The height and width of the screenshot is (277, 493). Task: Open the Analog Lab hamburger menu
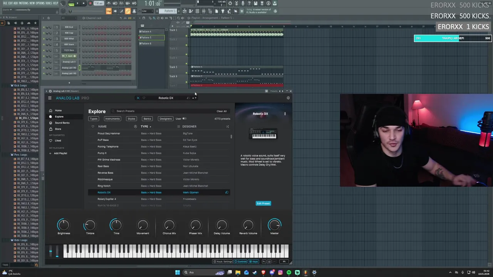point(50,98)
